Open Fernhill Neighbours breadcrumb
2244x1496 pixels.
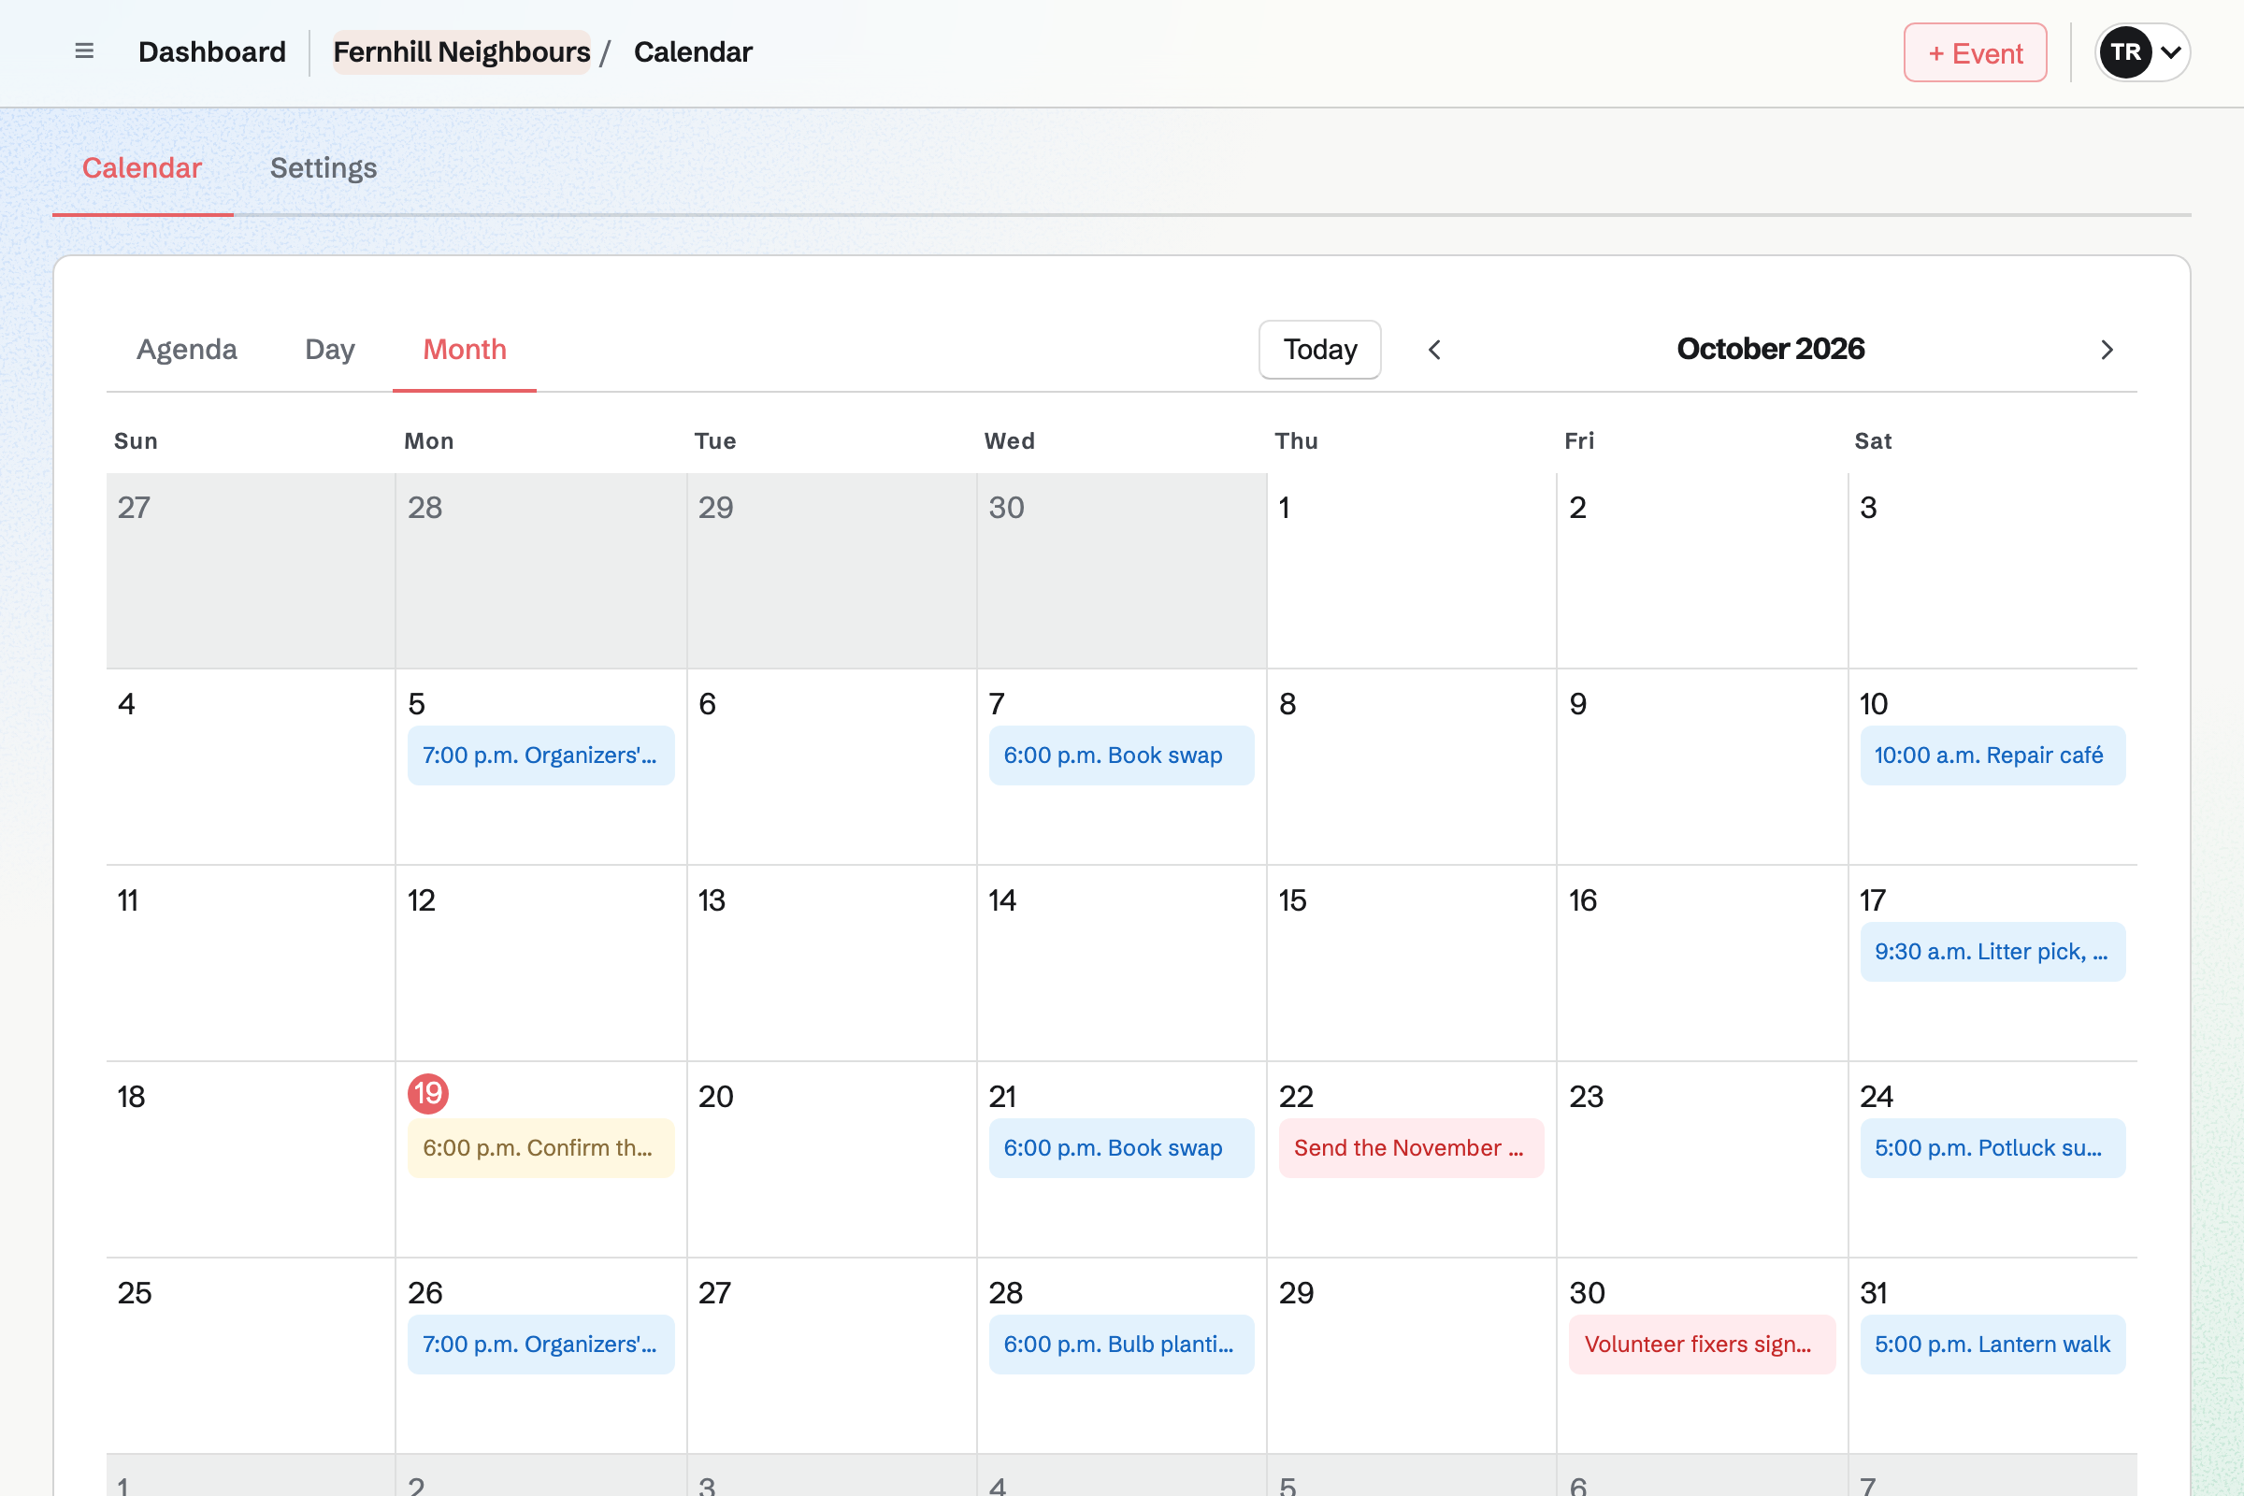[x=462, y=52]
